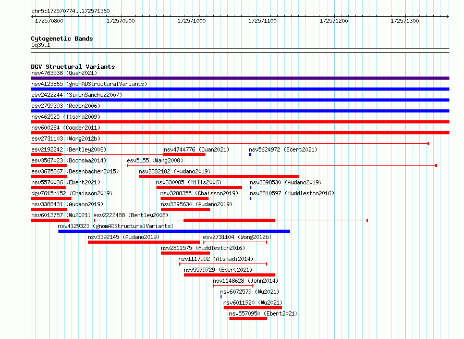Click ruler position 172571000
Image resolution: width=464 pixels, height=339 pixels.
191,21
